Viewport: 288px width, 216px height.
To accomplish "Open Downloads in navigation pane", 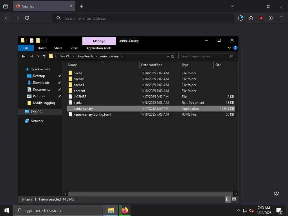I will coord(41,83).
